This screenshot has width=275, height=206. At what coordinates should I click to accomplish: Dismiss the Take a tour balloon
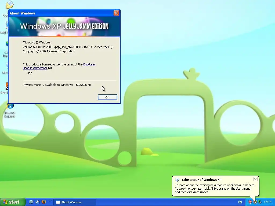tap(255, 179)
